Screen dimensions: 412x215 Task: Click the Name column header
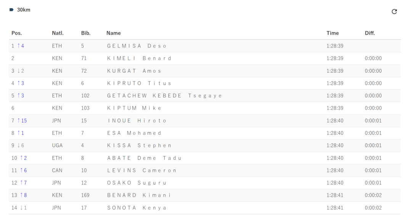[x=114, y=33]
